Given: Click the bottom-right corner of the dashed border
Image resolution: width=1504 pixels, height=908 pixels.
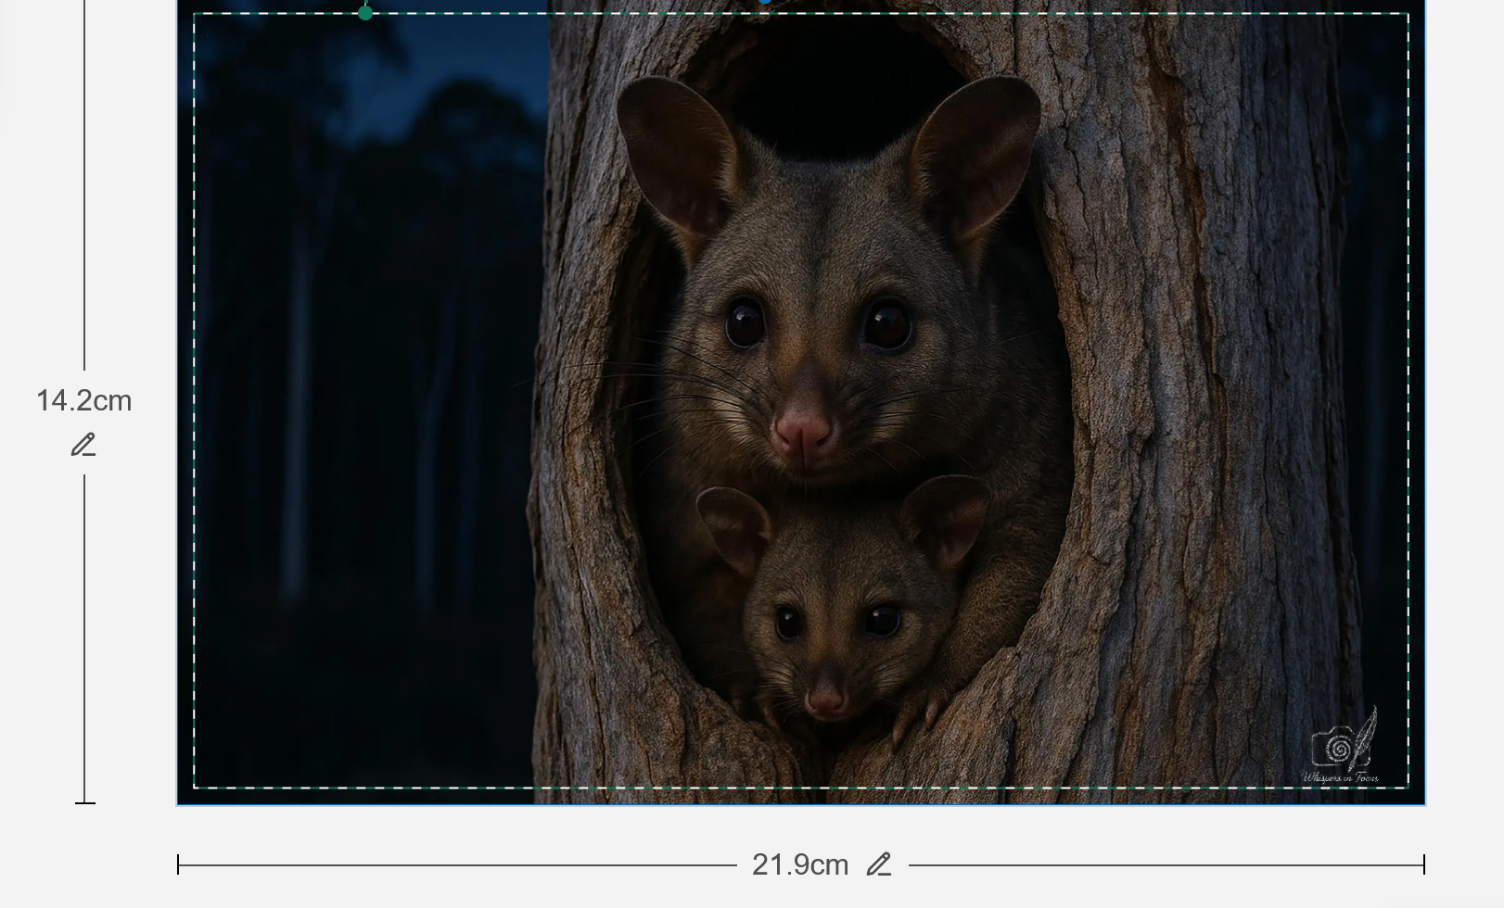Looking at the screenshot, I should coord(1408,788).
